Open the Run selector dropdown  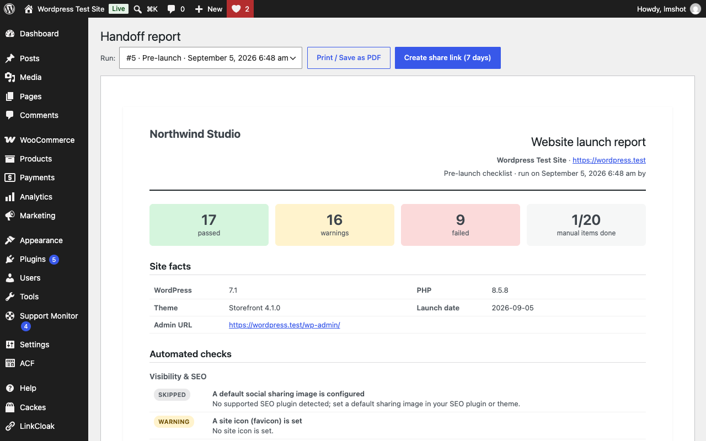click(211, 58)
